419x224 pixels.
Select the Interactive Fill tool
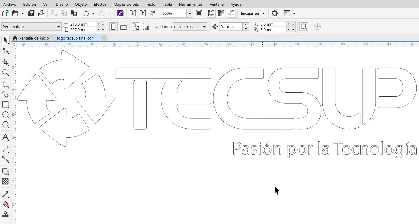(5, 204)
